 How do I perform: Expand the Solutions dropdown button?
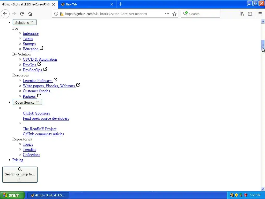click(x=25, y=22)
